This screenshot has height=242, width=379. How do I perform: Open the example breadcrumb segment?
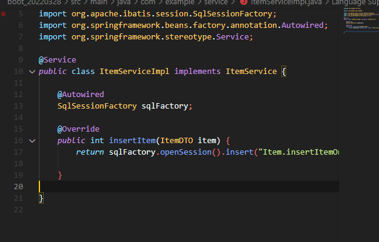click(x=179, y=2)
